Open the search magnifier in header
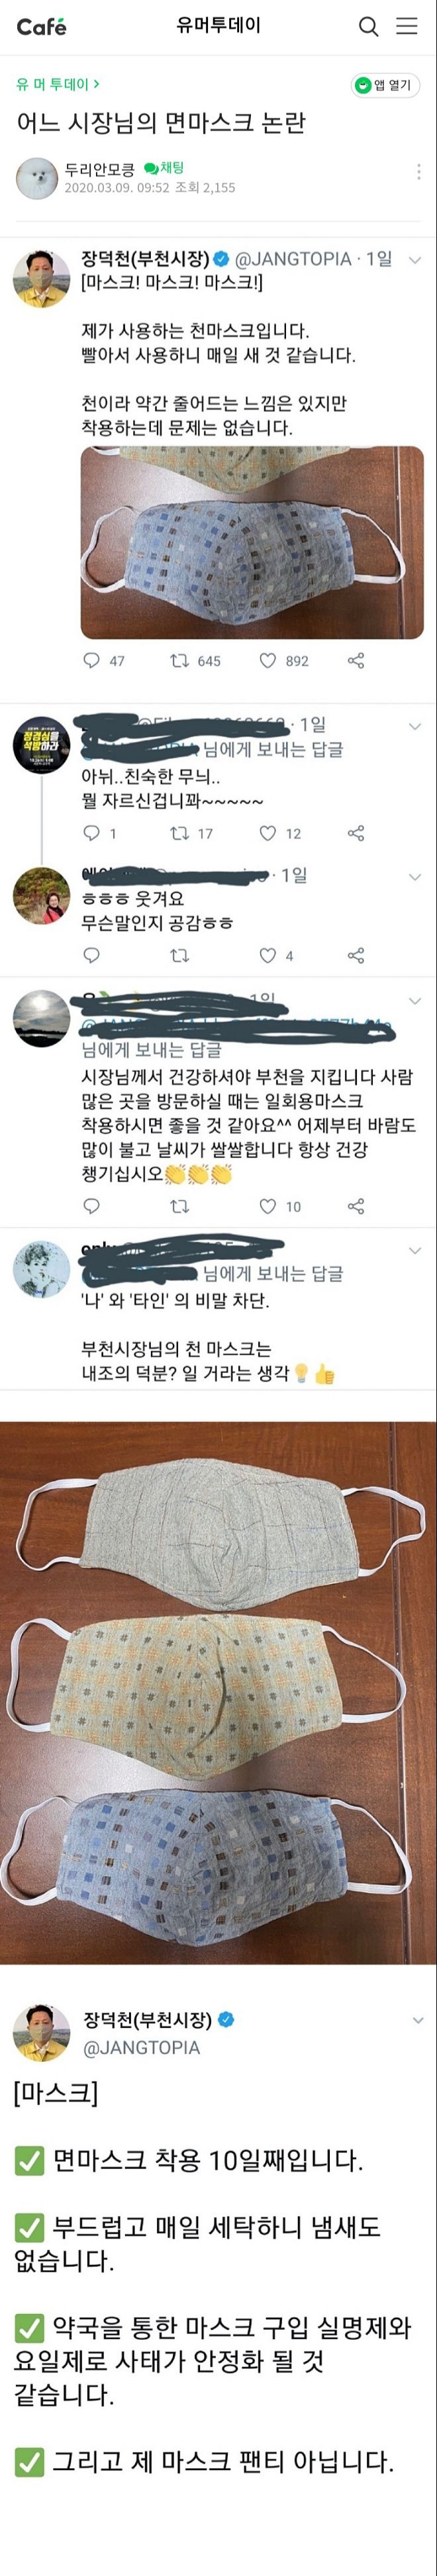437x2576 pixels. (369, 27)
